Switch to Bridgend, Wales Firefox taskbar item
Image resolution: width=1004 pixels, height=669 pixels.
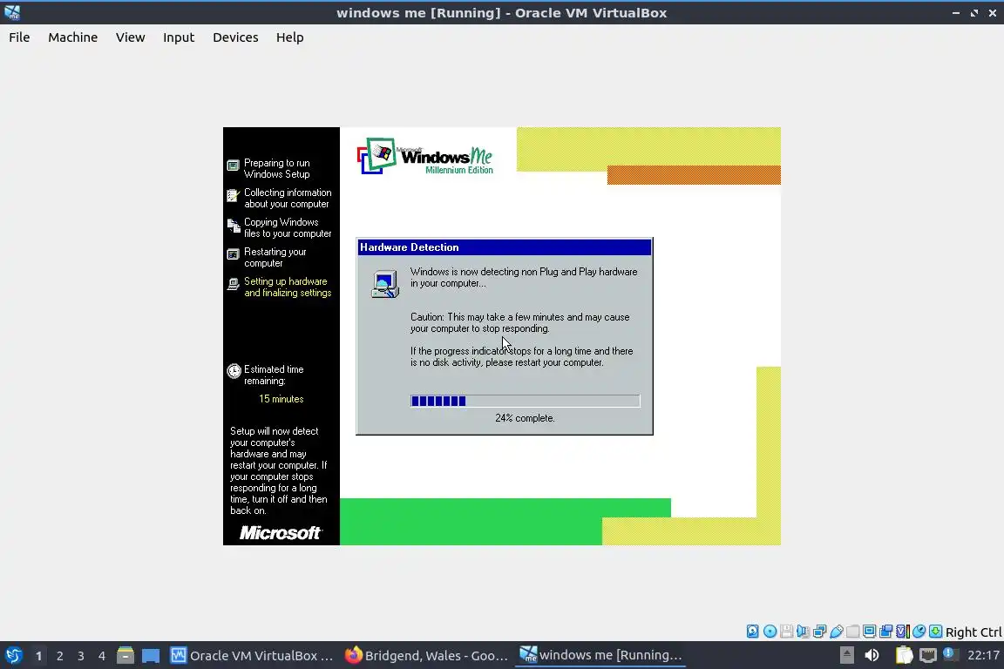click(x=426, y=656)
